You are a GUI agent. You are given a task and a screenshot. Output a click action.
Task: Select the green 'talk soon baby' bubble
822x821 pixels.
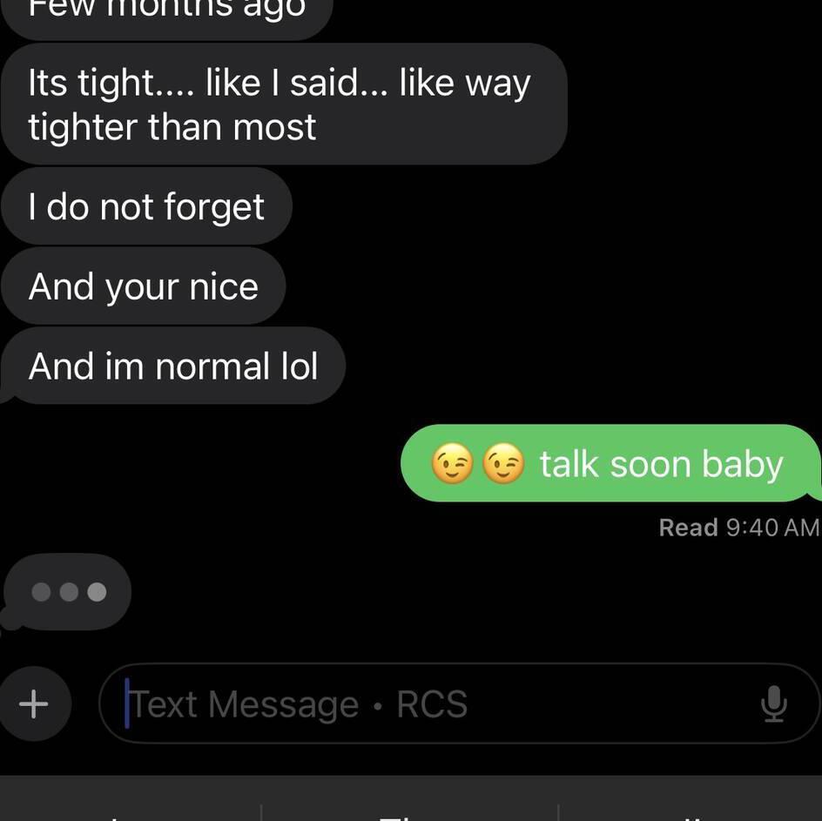coord(610,463)
